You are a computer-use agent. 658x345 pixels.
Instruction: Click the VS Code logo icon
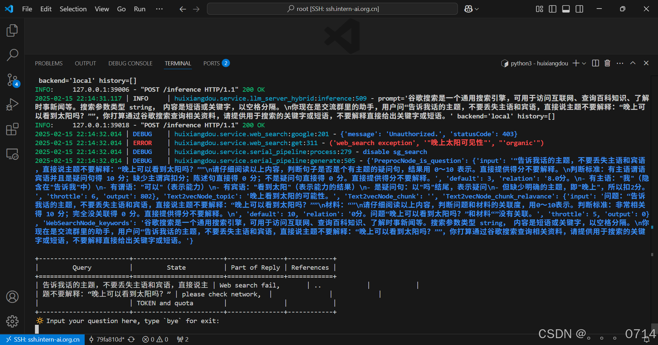coord(9,9)
